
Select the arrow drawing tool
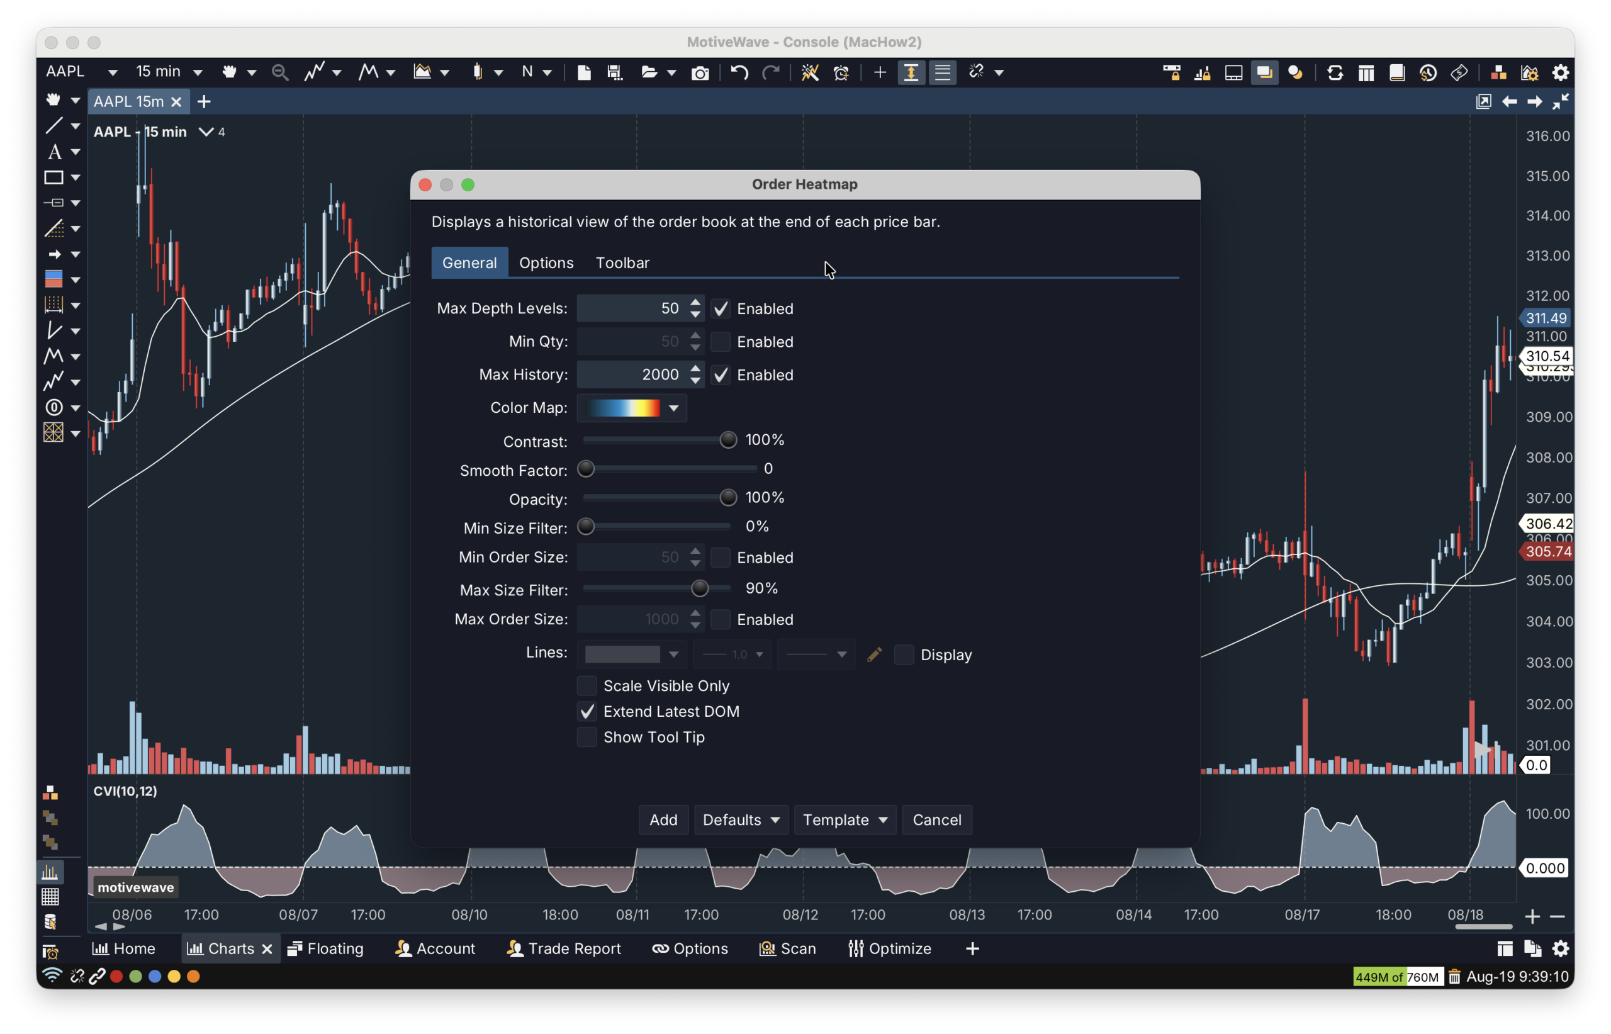tap(54, 254)
